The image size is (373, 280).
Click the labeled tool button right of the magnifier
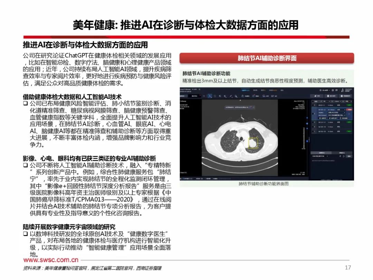[x=246, y=96]
